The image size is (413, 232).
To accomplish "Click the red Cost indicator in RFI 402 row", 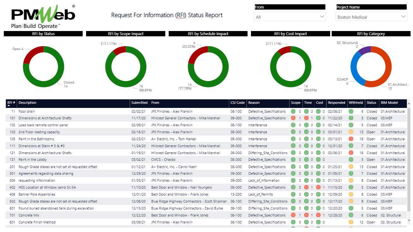I will pos(318,187).
